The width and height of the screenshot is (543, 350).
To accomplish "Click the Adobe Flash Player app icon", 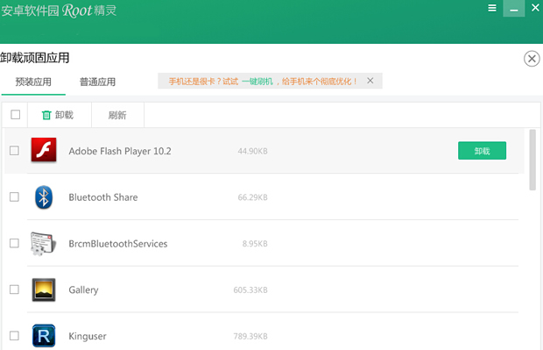I will pyautogui.click(x=44, y=150).
